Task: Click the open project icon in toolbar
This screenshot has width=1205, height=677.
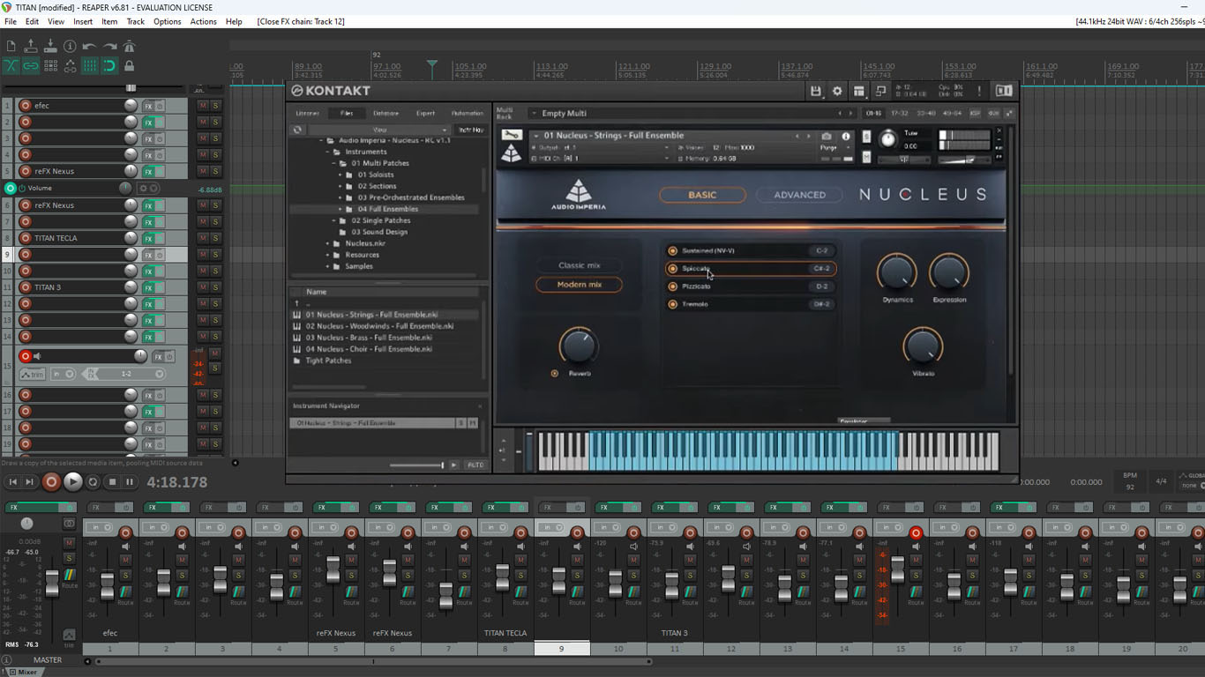Action: (x=31, y=46)
